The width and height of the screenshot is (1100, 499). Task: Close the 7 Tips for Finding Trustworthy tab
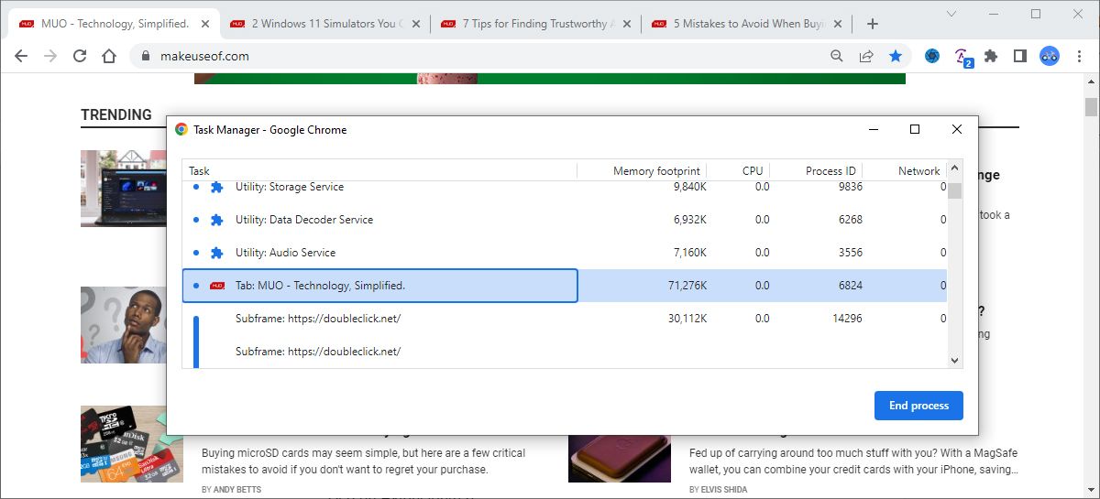[x=626, y=24]
